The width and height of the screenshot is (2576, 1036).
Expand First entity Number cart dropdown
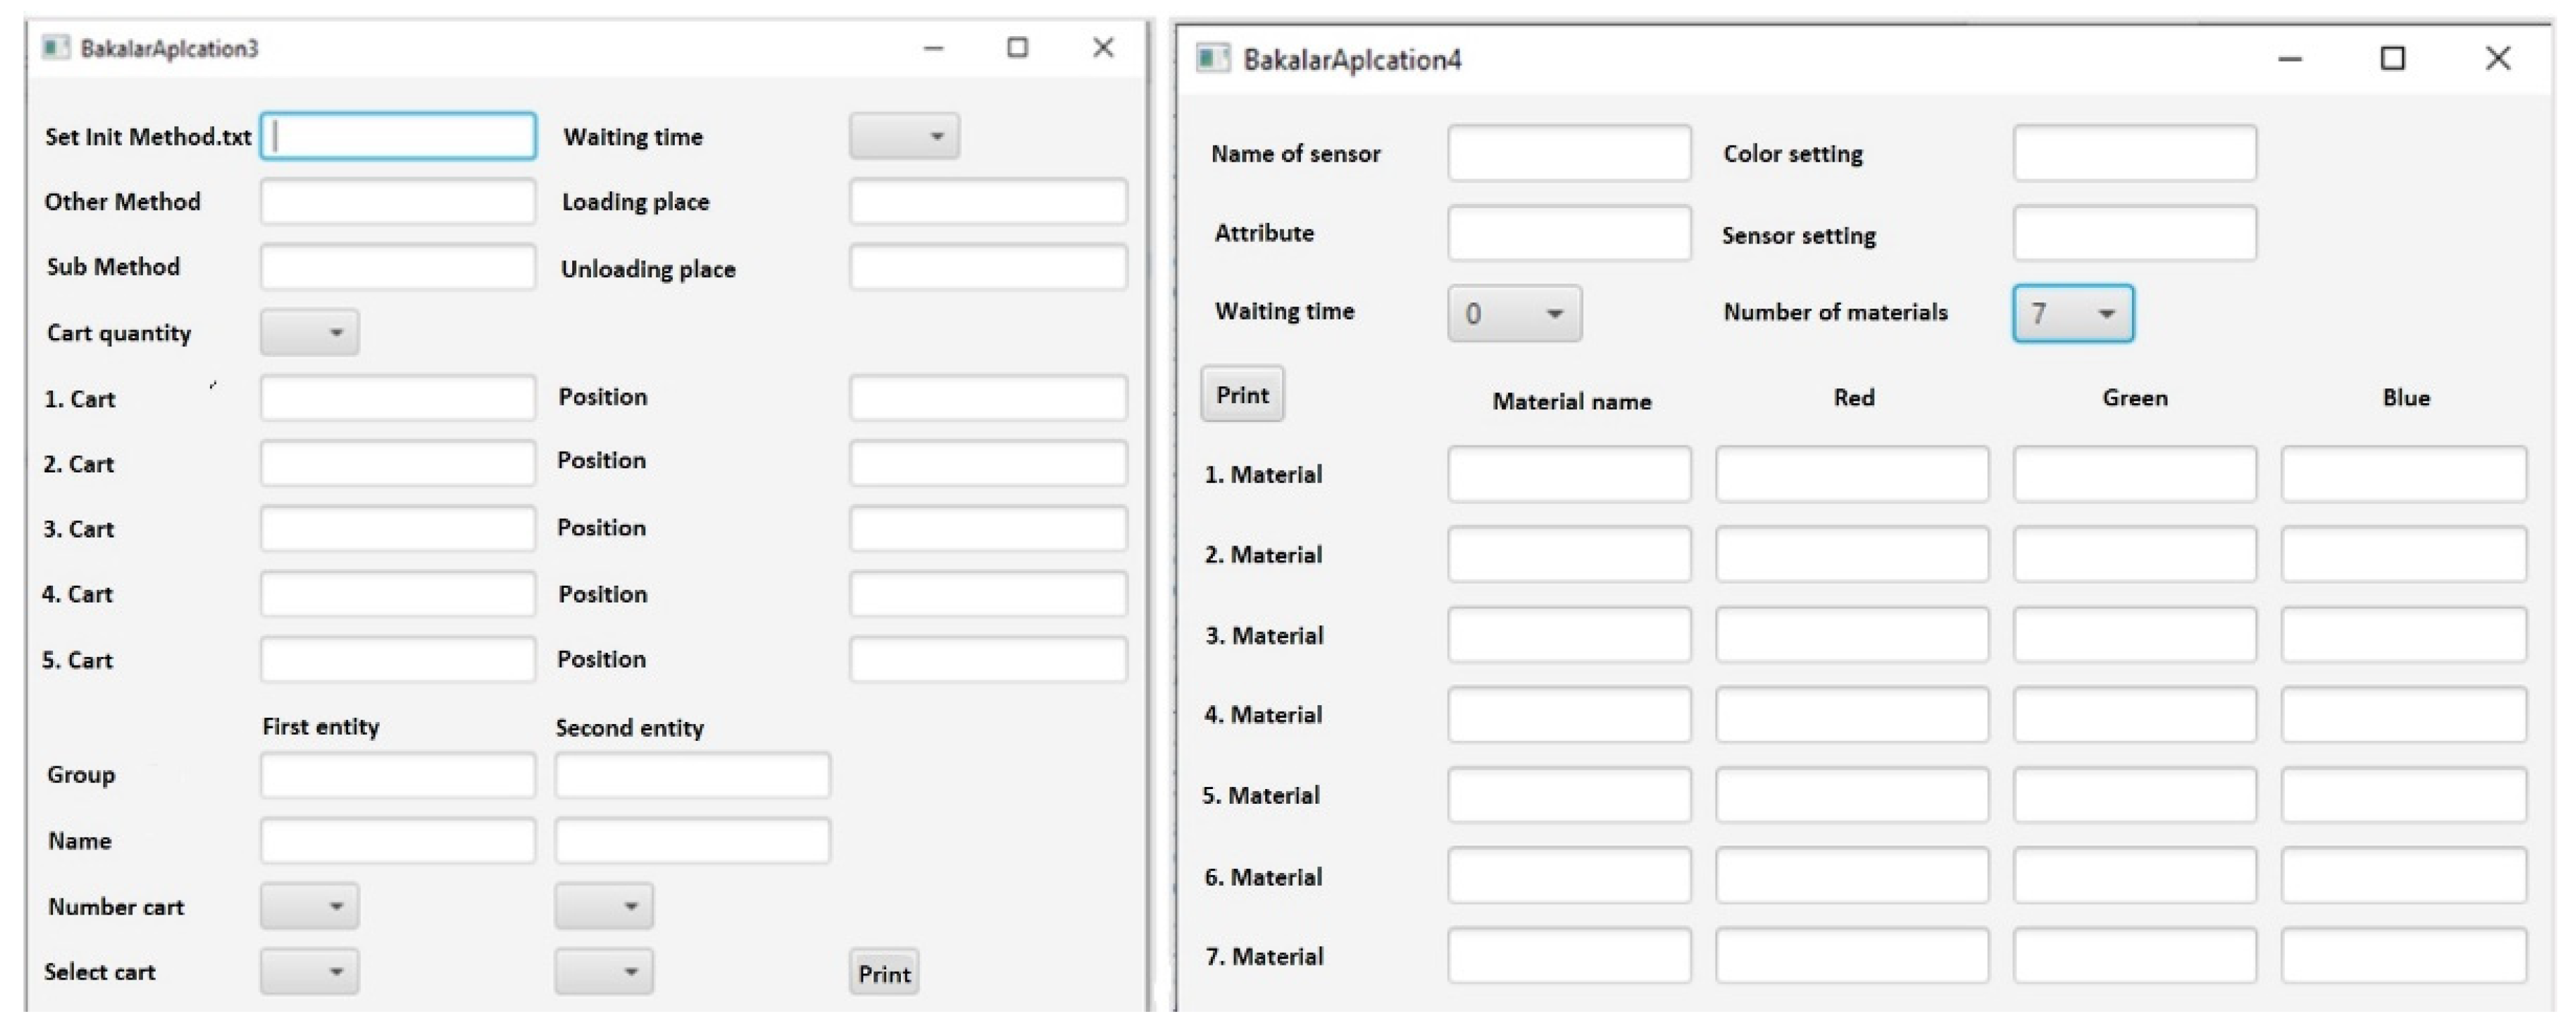309,906
